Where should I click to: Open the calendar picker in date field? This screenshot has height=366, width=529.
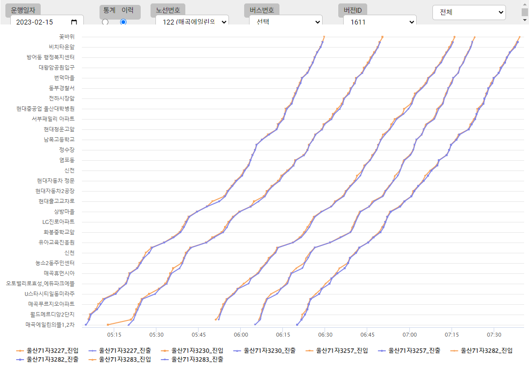[x=74, y=22]
